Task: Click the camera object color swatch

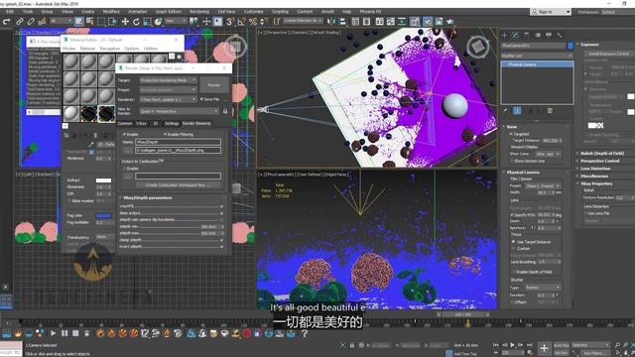Action: pyautogui.click(x=571, y=46)
